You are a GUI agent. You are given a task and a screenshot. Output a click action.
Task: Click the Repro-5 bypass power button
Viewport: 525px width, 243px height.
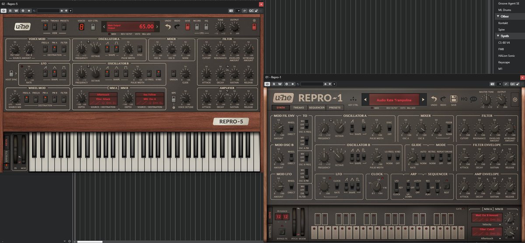[4, 10]
